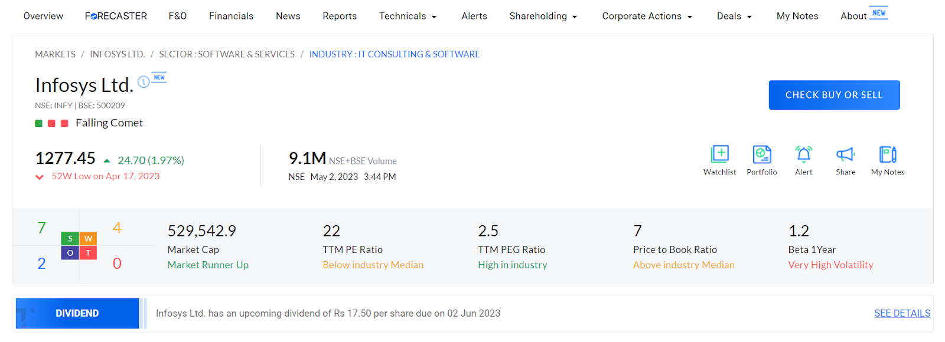Click green up arrow next to price
The height and width of the screenshot is (342, 945).
point(107,160)
